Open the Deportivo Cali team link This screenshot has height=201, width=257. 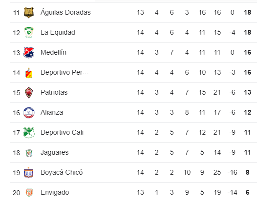(62, 132)
